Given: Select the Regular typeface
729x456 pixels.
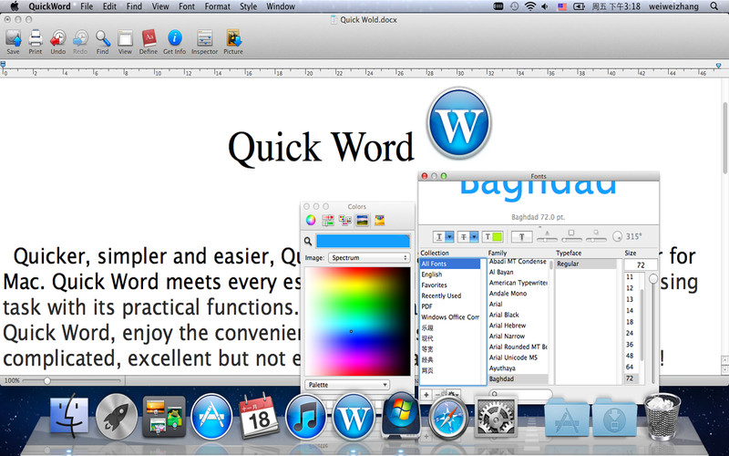Looking at the screenshot, I should (x=586, y=264).
